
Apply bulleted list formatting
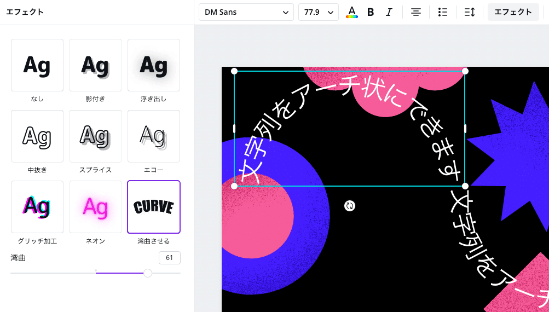click(x=443, y=12)
